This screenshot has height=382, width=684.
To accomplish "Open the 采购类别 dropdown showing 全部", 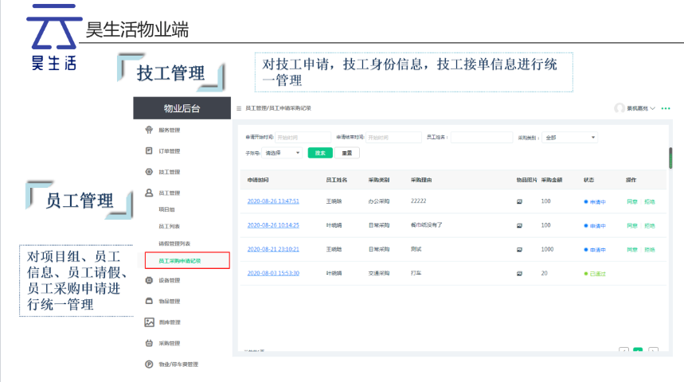I will click(x=569, y=137).
